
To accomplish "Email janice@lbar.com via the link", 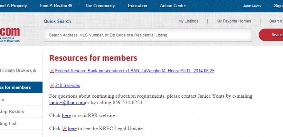I will point(67,103).
